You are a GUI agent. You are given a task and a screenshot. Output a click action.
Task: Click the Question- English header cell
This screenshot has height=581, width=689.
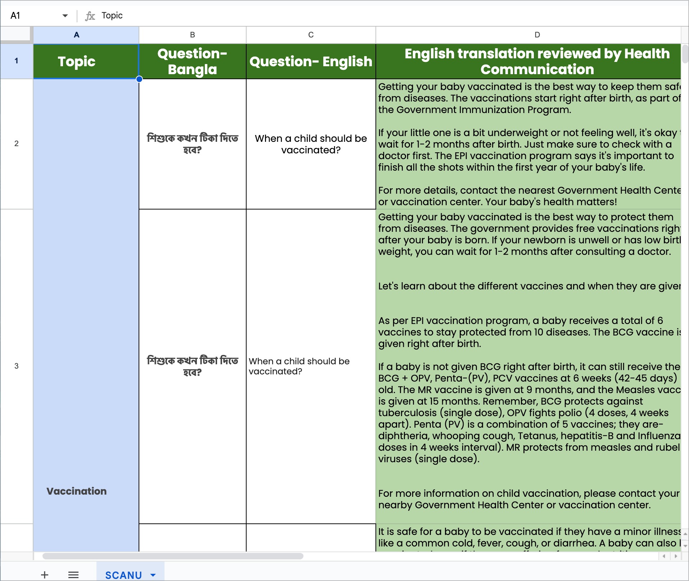click(x=311, y=61)
